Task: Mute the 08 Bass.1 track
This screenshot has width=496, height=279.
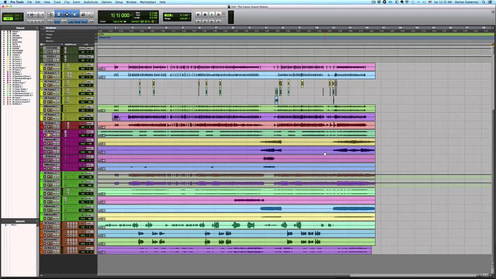Action: tap(51, 127)
